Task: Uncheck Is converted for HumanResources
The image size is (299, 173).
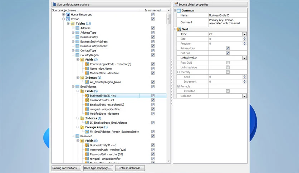Action: [153, 15]
